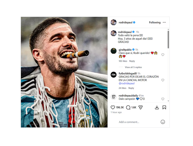Image resolution: width=193 pixels, height=146 pixels.
Task: Open the Following options button
Action: point(155,22)
